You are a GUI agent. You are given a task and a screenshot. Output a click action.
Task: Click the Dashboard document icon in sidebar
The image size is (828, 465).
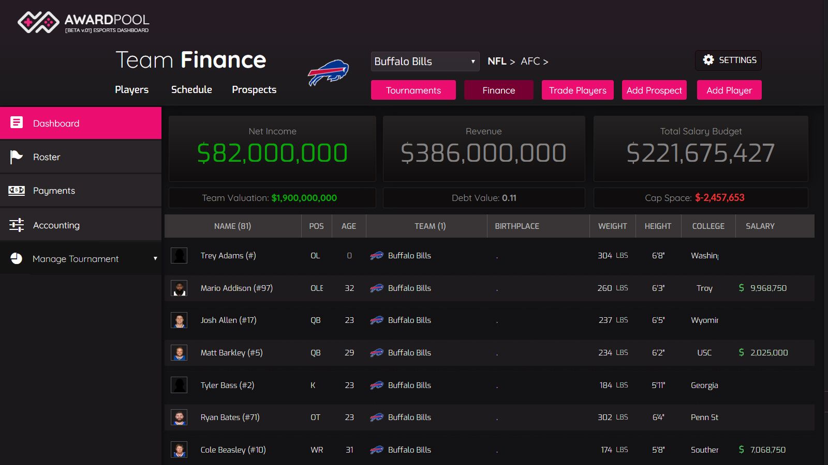tap(17, 122)
